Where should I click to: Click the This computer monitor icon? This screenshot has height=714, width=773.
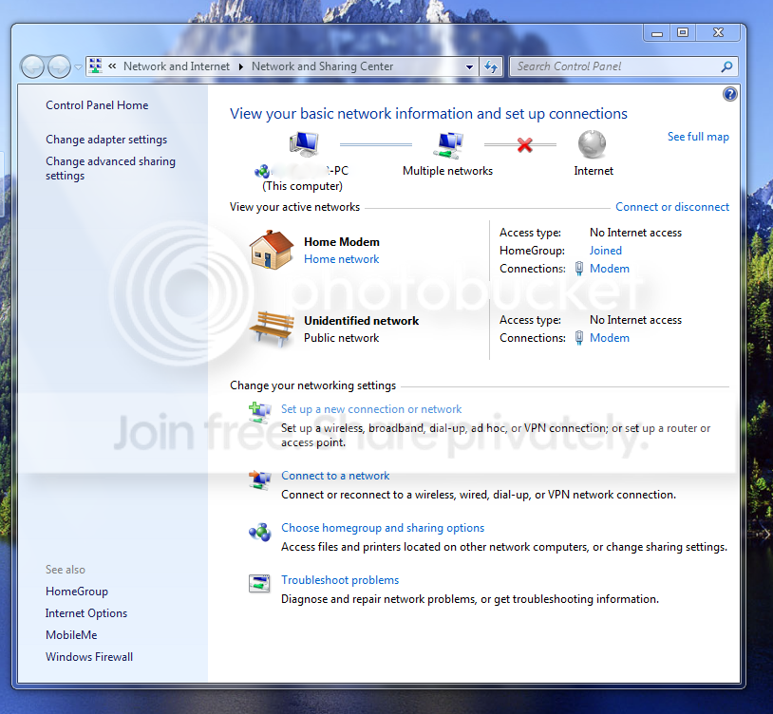pos(304,144)
